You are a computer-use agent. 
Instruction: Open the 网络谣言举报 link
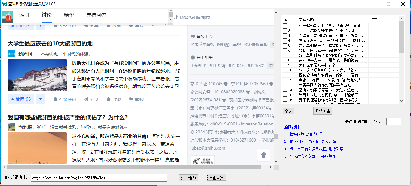229,44
